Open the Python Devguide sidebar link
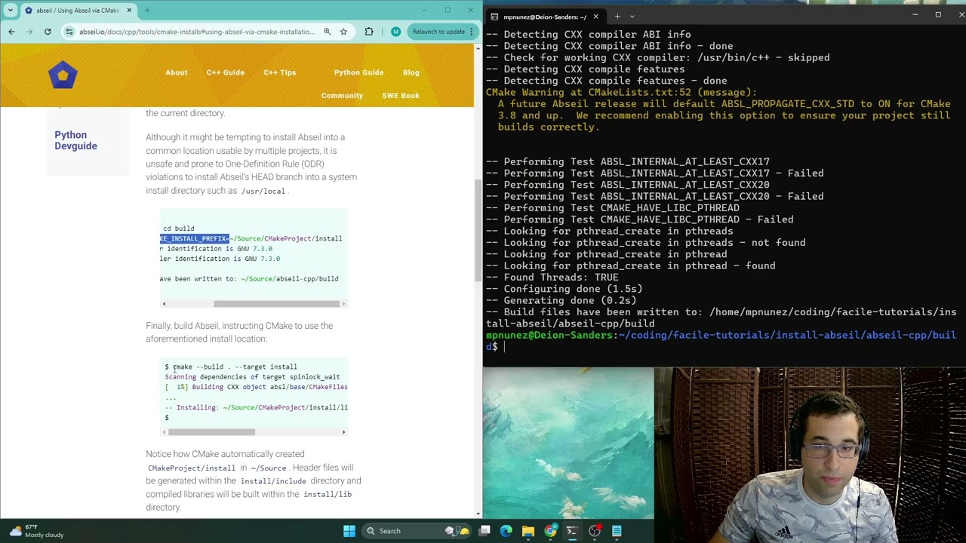This screenshot has height=543, width=966. pos(75,140)
